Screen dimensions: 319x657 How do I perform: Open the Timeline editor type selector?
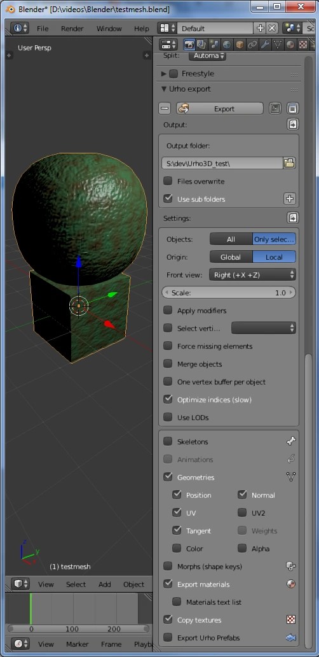pyautogui.click(x=20, y=644)
